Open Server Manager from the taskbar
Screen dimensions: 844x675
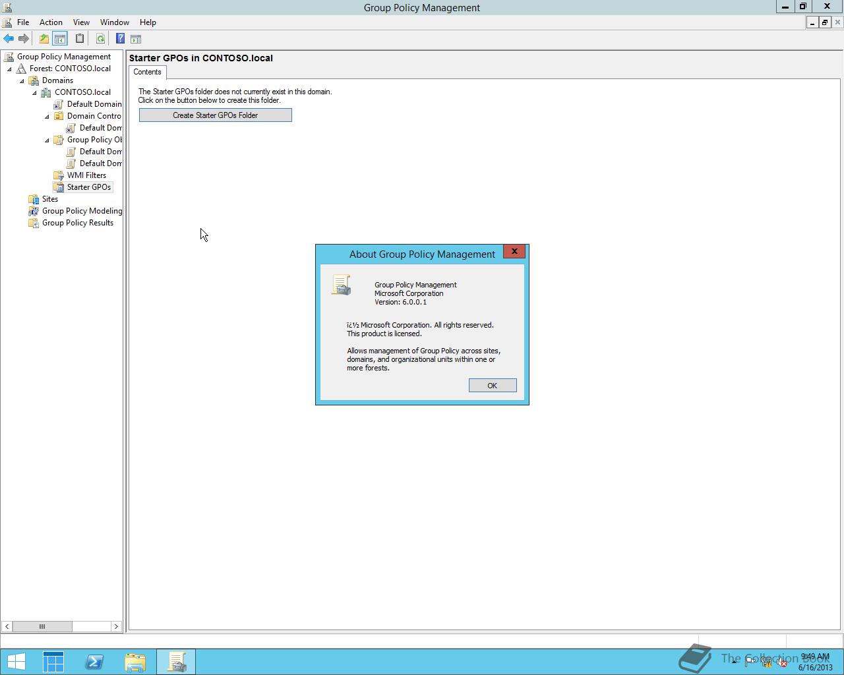53,662
